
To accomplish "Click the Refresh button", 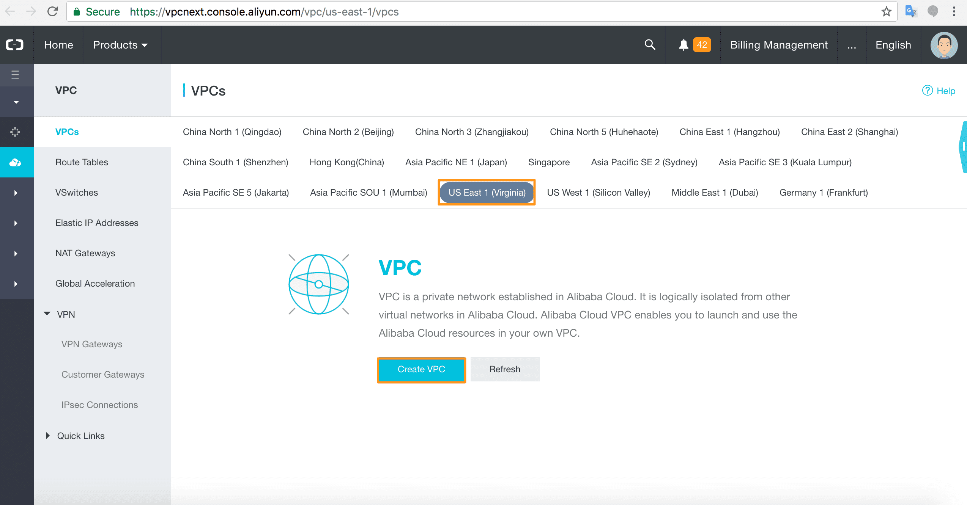I will click(505, 369).
